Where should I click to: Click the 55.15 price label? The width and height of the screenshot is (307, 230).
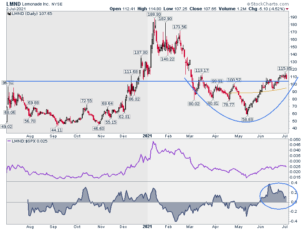tap(111, 122)
